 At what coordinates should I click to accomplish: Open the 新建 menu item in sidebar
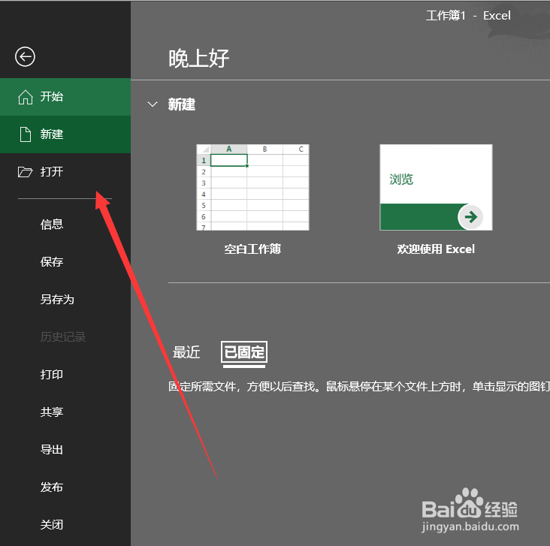click(x=65, y=134)
